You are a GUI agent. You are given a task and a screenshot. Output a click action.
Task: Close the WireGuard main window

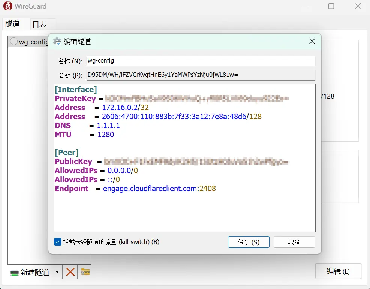(x=358, y=6)
